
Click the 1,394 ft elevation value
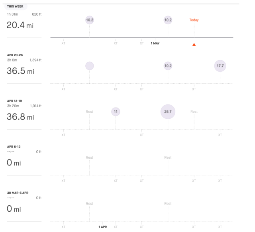pos(35,60)
